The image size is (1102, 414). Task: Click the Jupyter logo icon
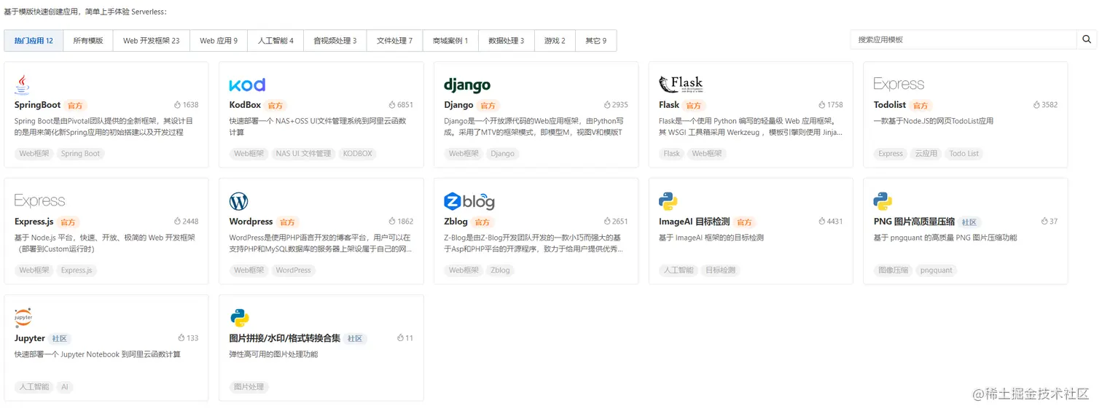pos(23,318)
